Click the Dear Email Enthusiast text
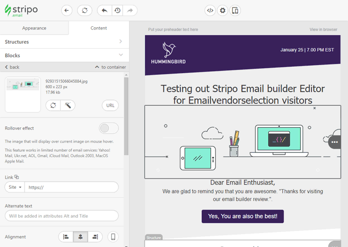The image size is (348, 247). tap(243, 182)
